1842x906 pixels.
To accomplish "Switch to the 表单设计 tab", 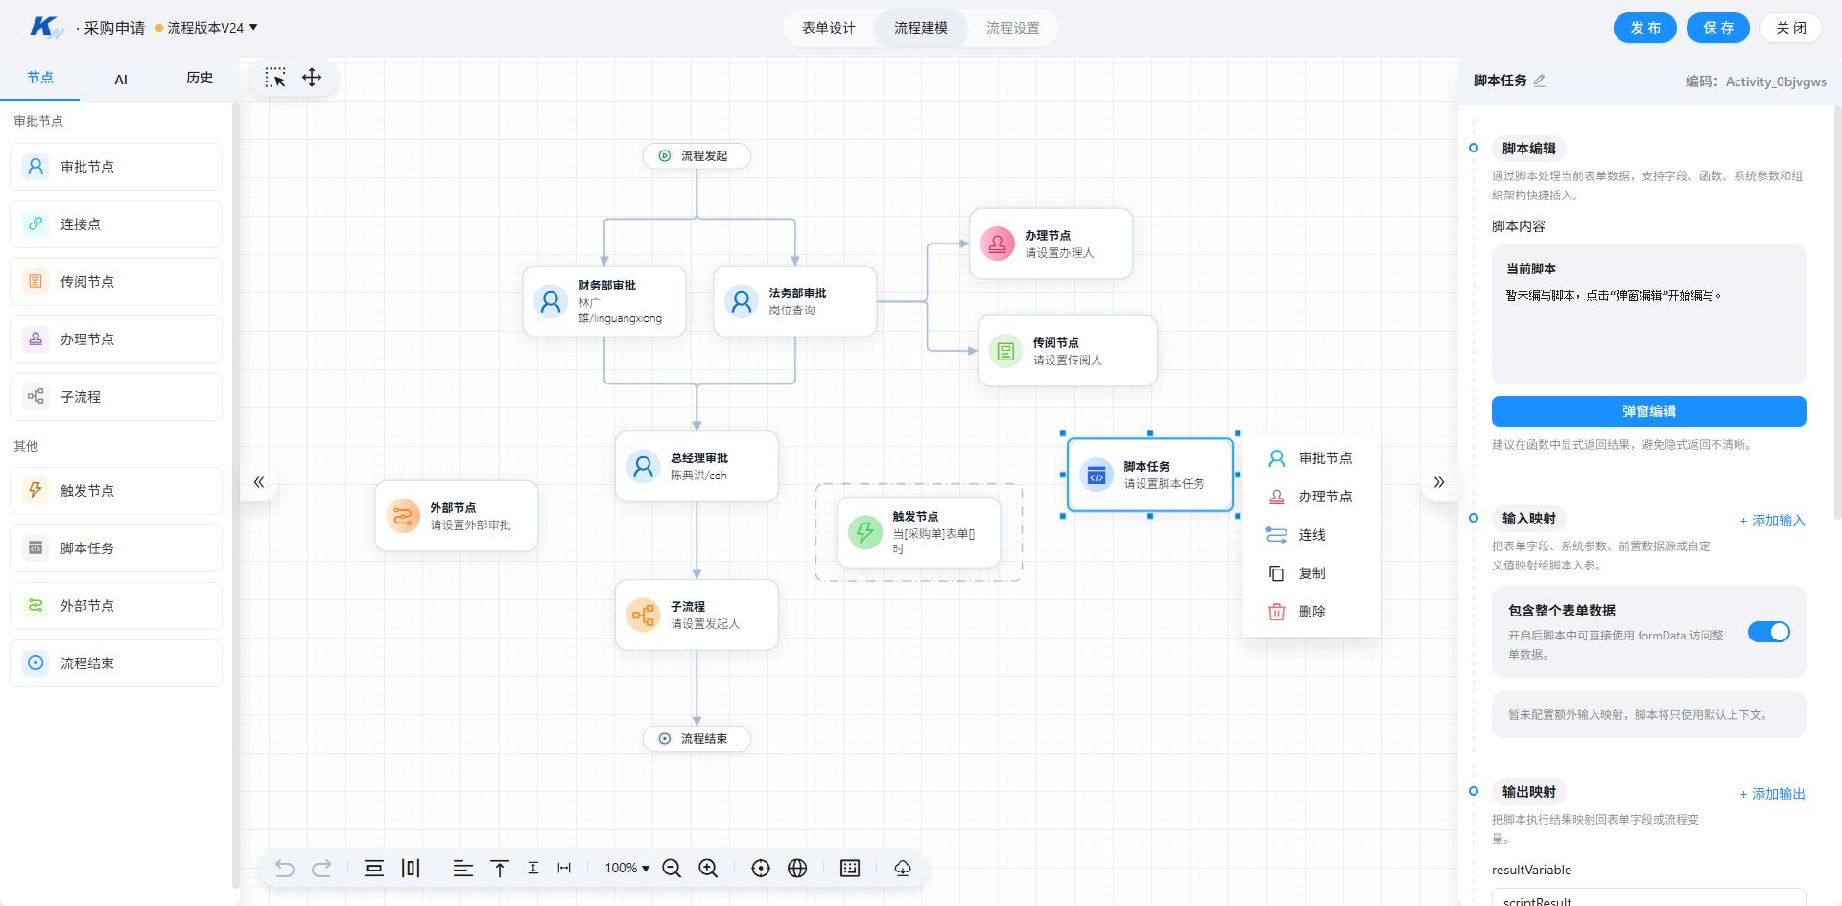I will pos(829,29).
